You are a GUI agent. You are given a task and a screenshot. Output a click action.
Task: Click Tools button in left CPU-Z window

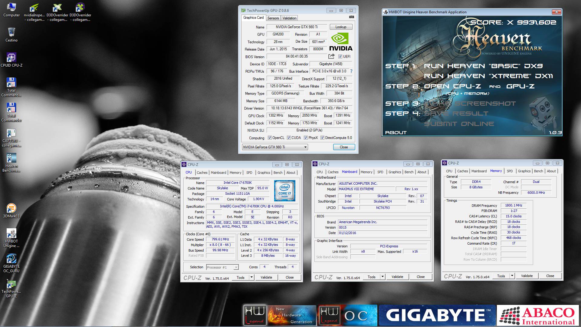[241, 277]
